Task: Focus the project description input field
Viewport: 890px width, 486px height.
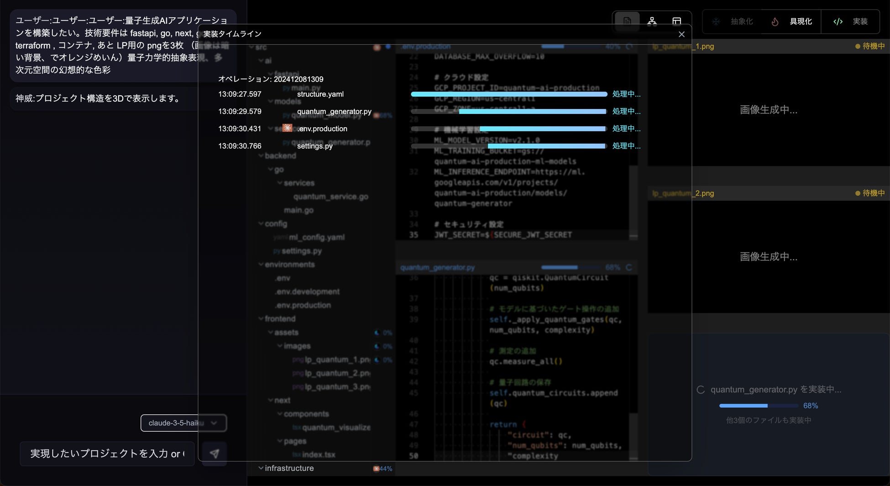Action: 107,454
